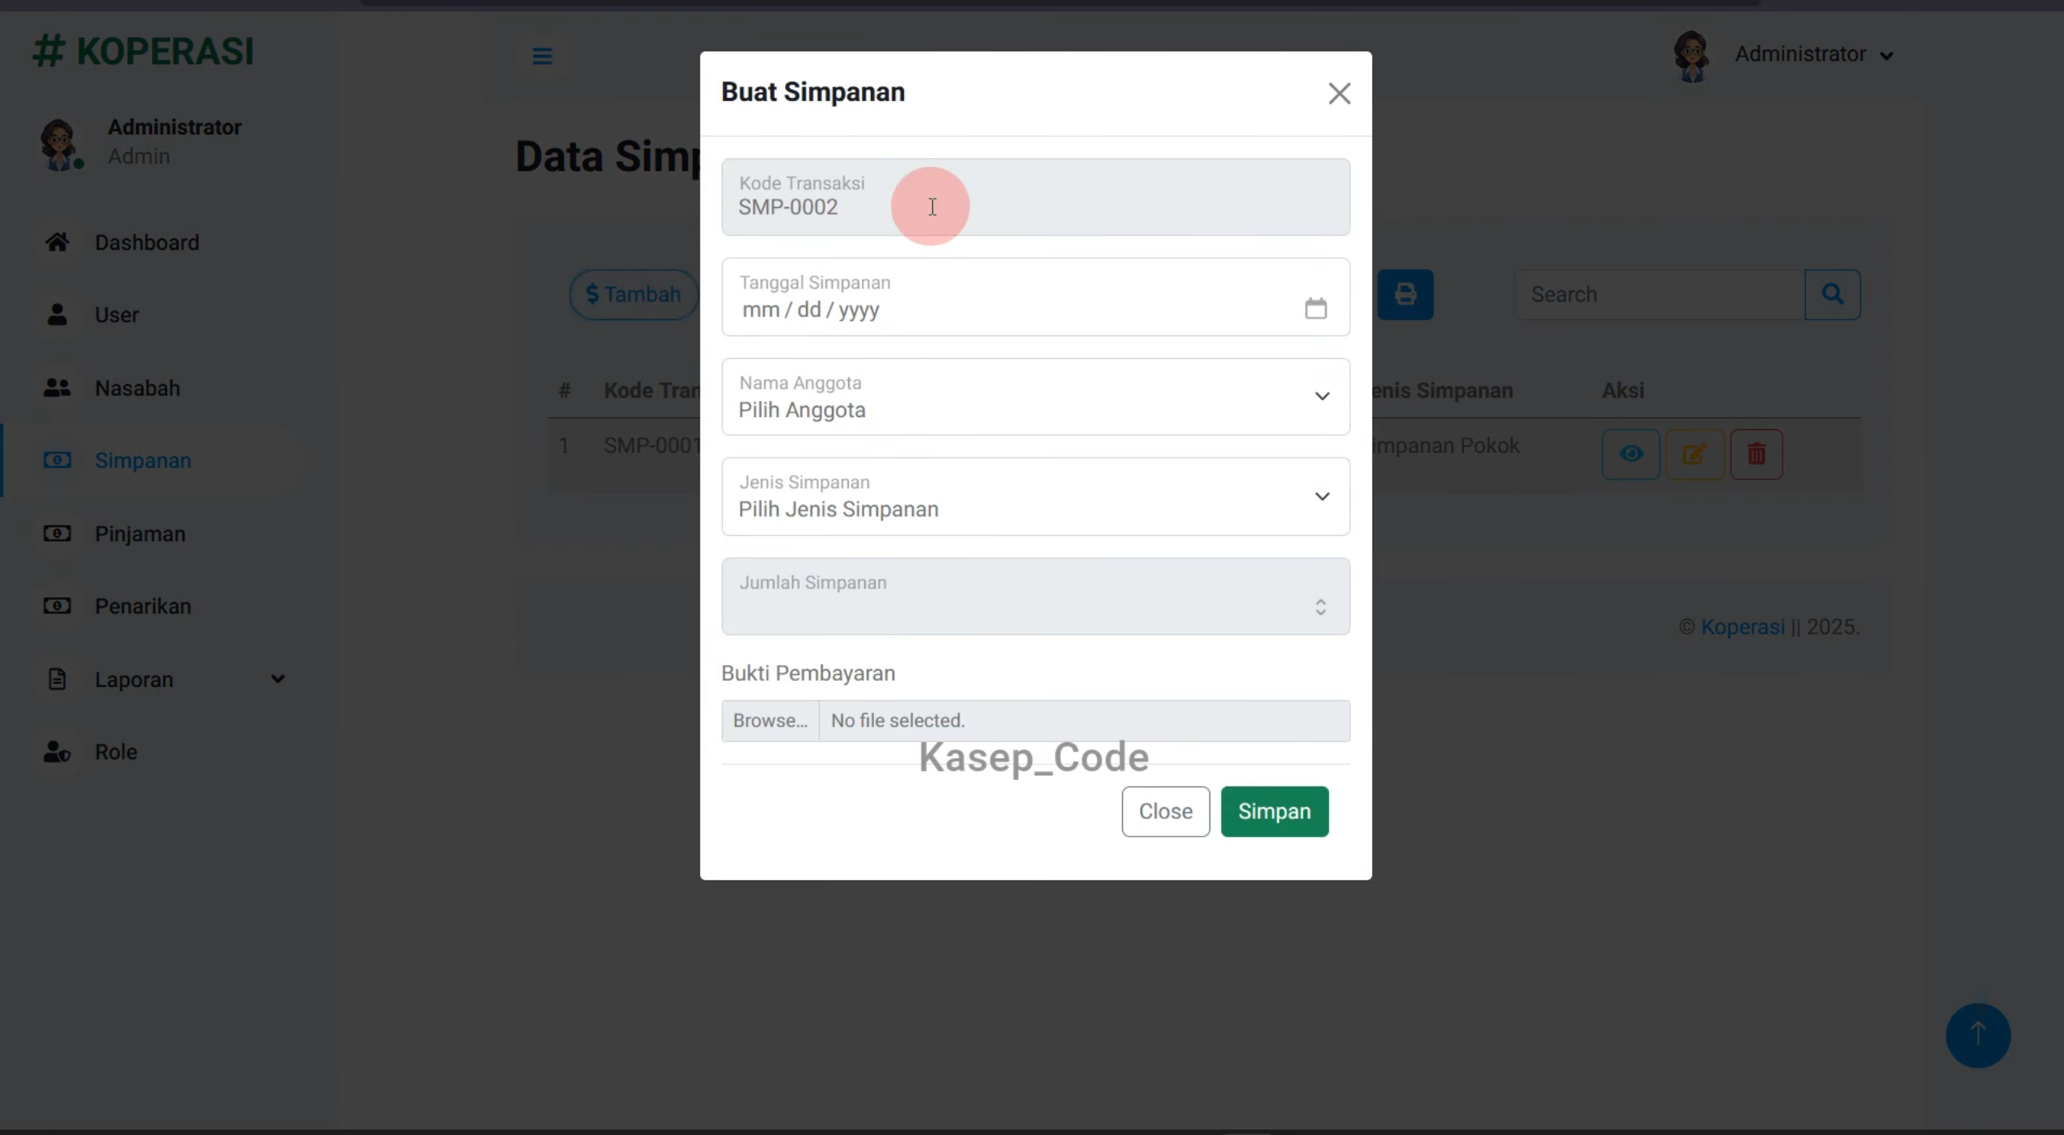Click the Jumlah Simpanan spinner arrows
Viewport: 2064px width, 1135px height.
pyautogui.click(x=1320, y=607)
